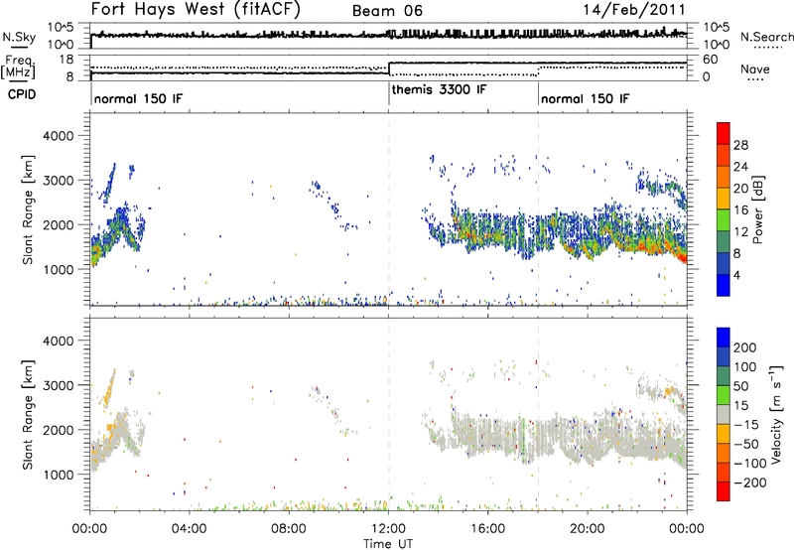Click the '04:00' time axis tick label
Viewport: 794px width, 550px height.
pos(190,529)
